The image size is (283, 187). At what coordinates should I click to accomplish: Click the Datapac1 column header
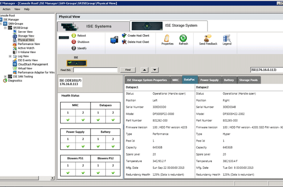[x=132, y=87]
